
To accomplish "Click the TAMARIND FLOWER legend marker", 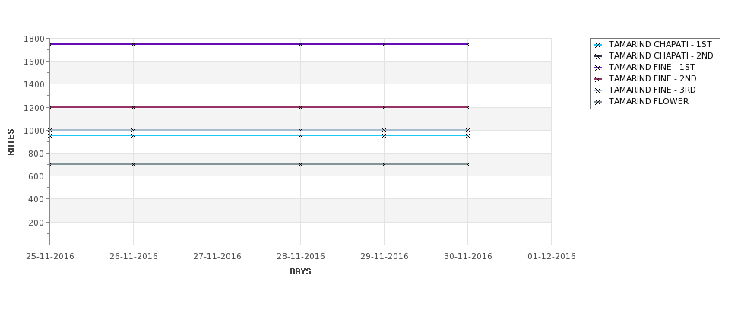I will pos(598,102).
